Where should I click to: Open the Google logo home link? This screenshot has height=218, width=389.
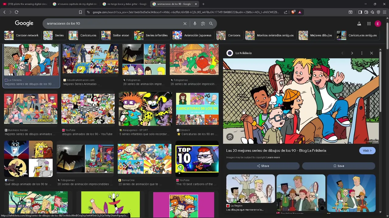tap(24, 23)
